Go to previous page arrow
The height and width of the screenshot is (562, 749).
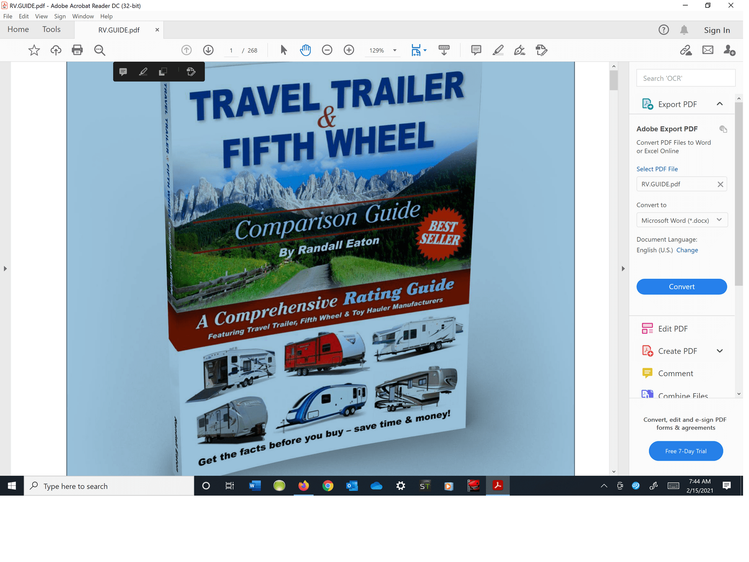[x=186, y=50]
